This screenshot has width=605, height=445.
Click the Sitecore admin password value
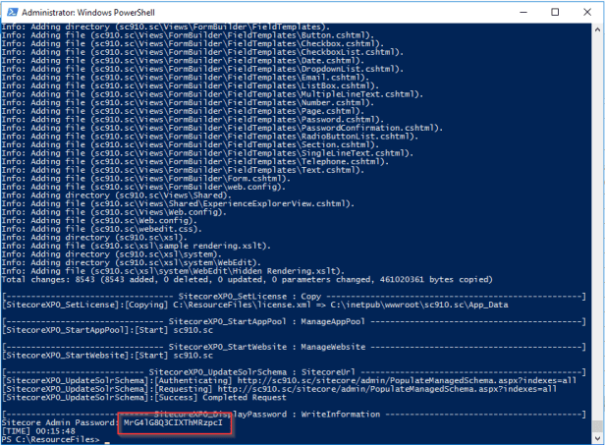pyautogui.click(x=173, y=422)
